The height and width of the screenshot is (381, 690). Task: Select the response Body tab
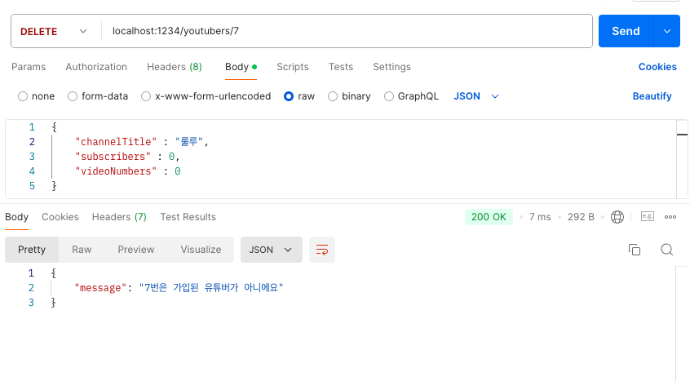tap(17, 217)
